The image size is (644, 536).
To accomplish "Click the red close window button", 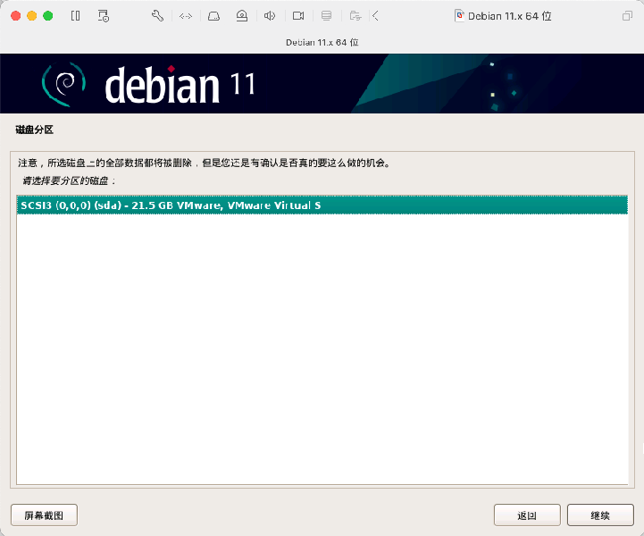I will click(15, 16).
